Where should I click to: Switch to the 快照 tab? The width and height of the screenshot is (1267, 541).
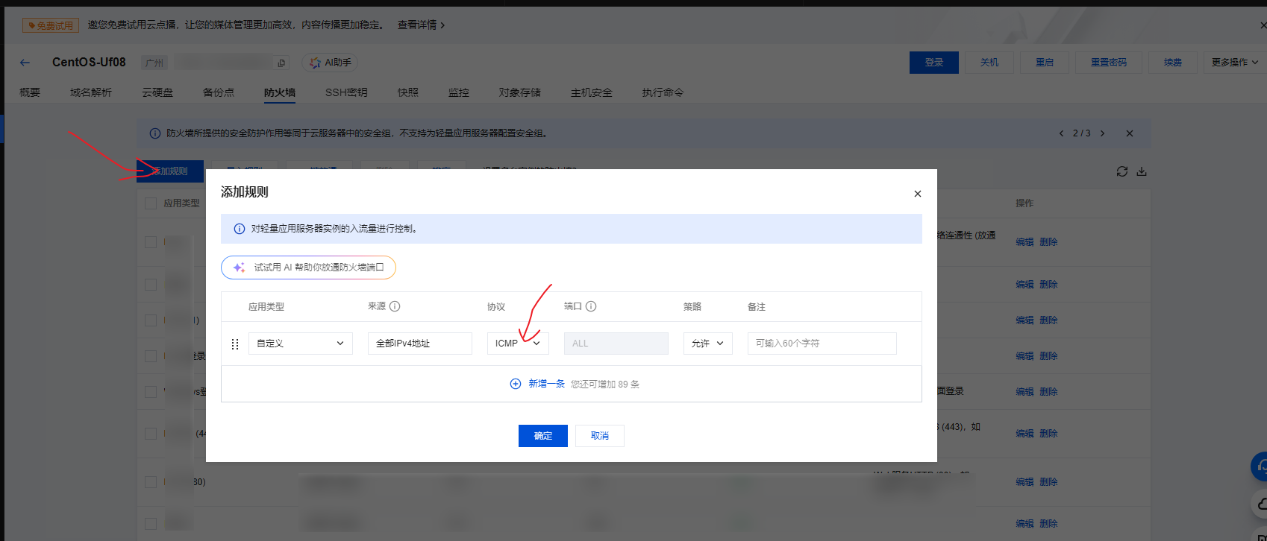coord(408,92)
